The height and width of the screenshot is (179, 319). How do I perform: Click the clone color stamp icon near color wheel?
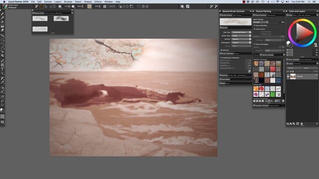point(316,45)
